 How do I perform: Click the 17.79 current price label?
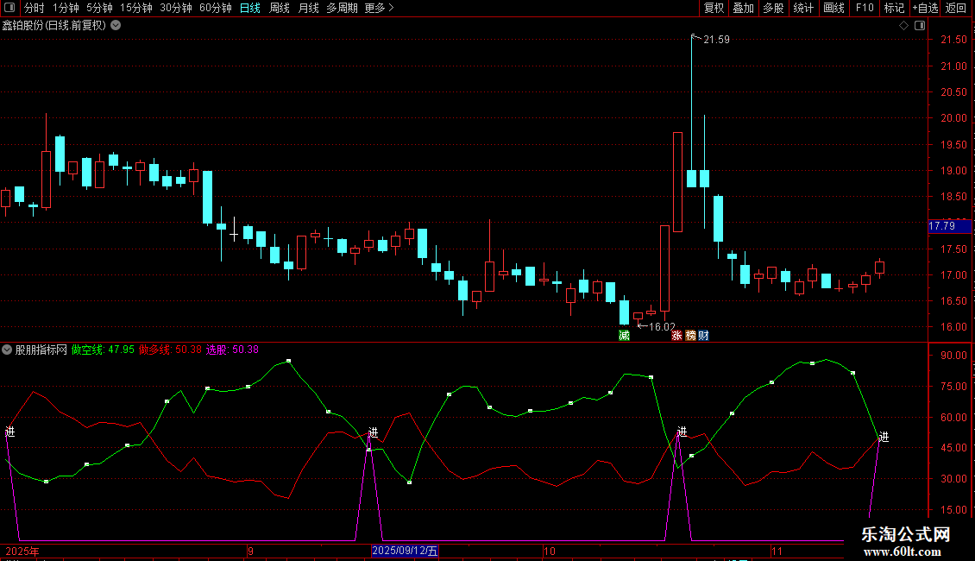[x=942, y=226]
